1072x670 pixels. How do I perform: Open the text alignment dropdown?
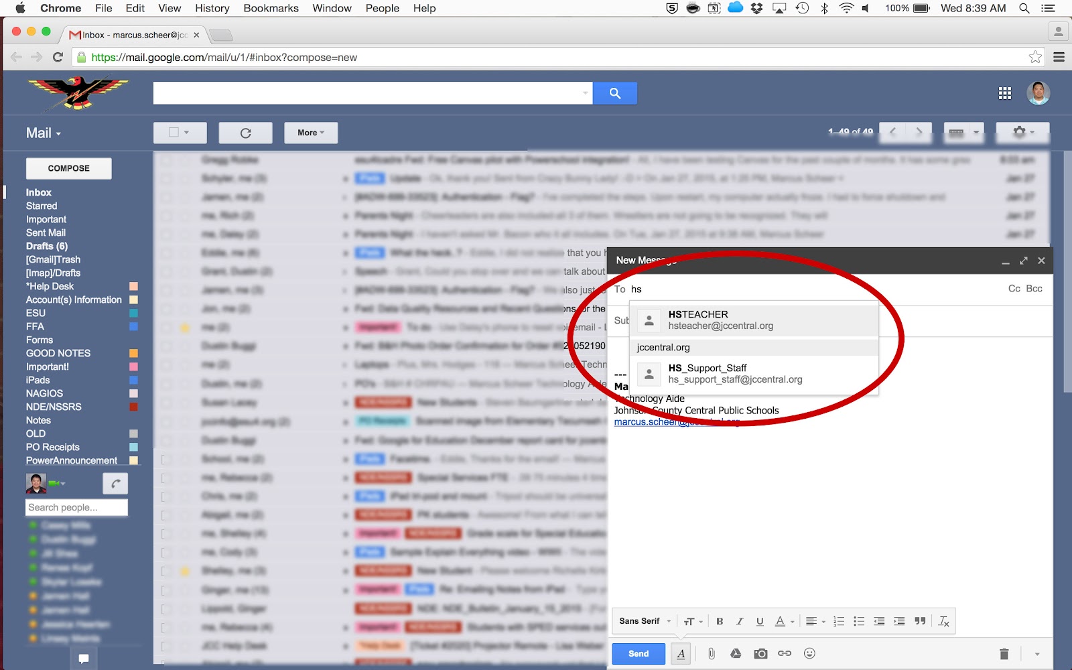point(815,621)
